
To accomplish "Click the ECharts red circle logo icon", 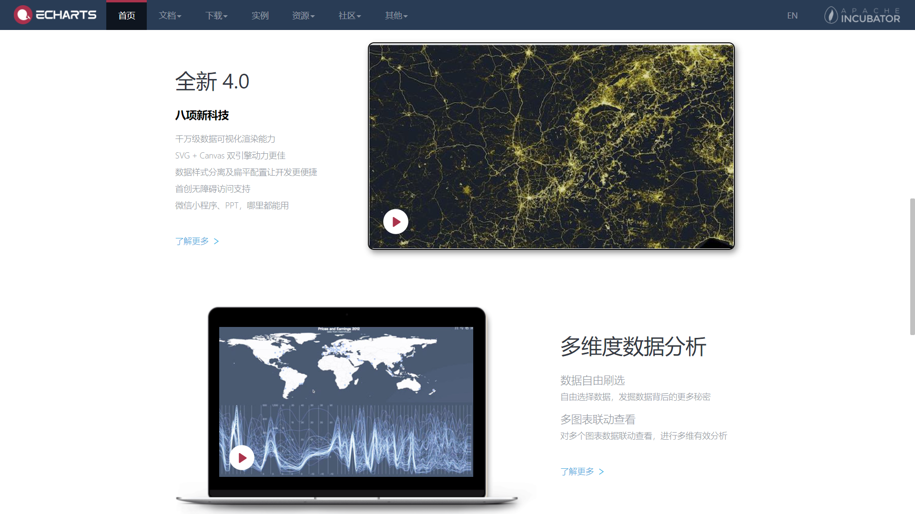I will click(x=23, y=15).
